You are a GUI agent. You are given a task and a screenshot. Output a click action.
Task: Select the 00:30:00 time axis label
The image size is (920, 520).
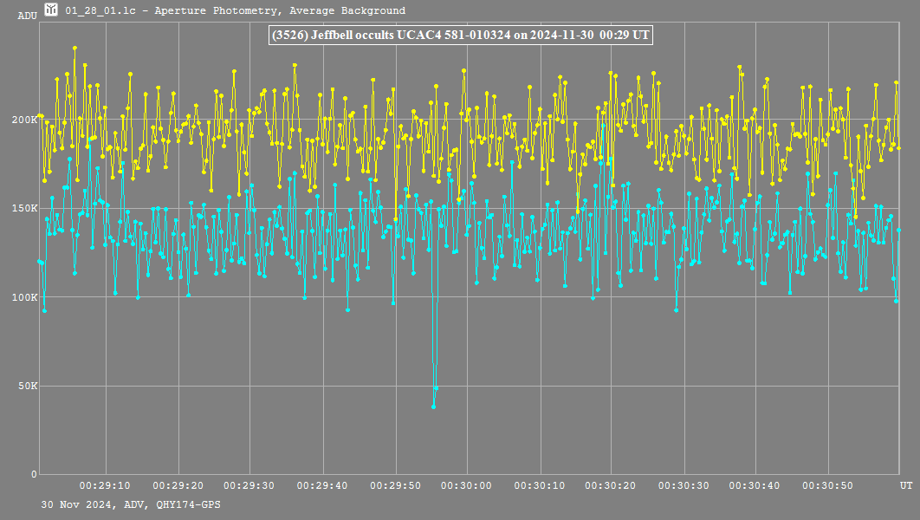467,486
